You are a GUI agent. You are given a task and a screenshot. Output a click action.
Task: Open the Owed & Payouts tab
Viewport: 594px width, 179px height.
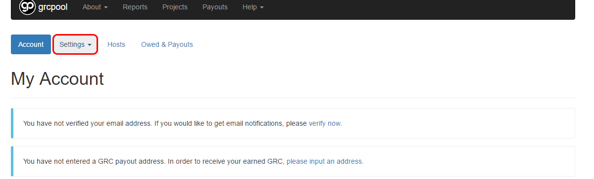pyautogui.click(x=167, y=44)
